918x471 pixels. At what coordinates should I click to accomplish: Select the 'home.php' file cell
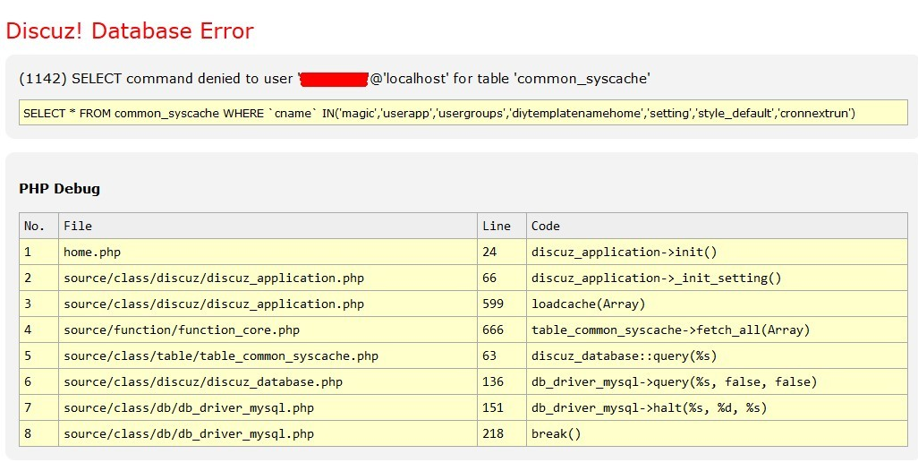pyautogui.click(x=268, y=252)
